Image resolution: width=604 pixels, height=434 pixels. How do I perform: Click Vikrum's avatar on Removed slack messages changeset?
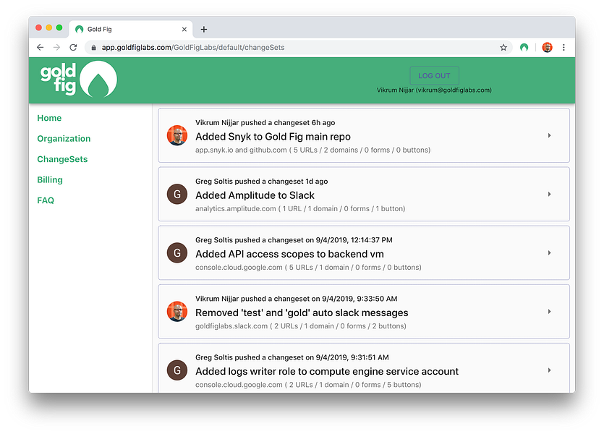pyautogui.click(x=177, y=312)
